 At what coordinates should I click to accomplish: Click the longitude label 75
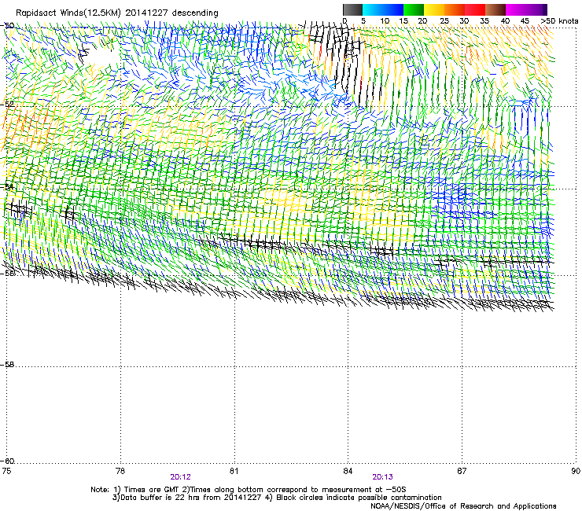coord(6,471)
